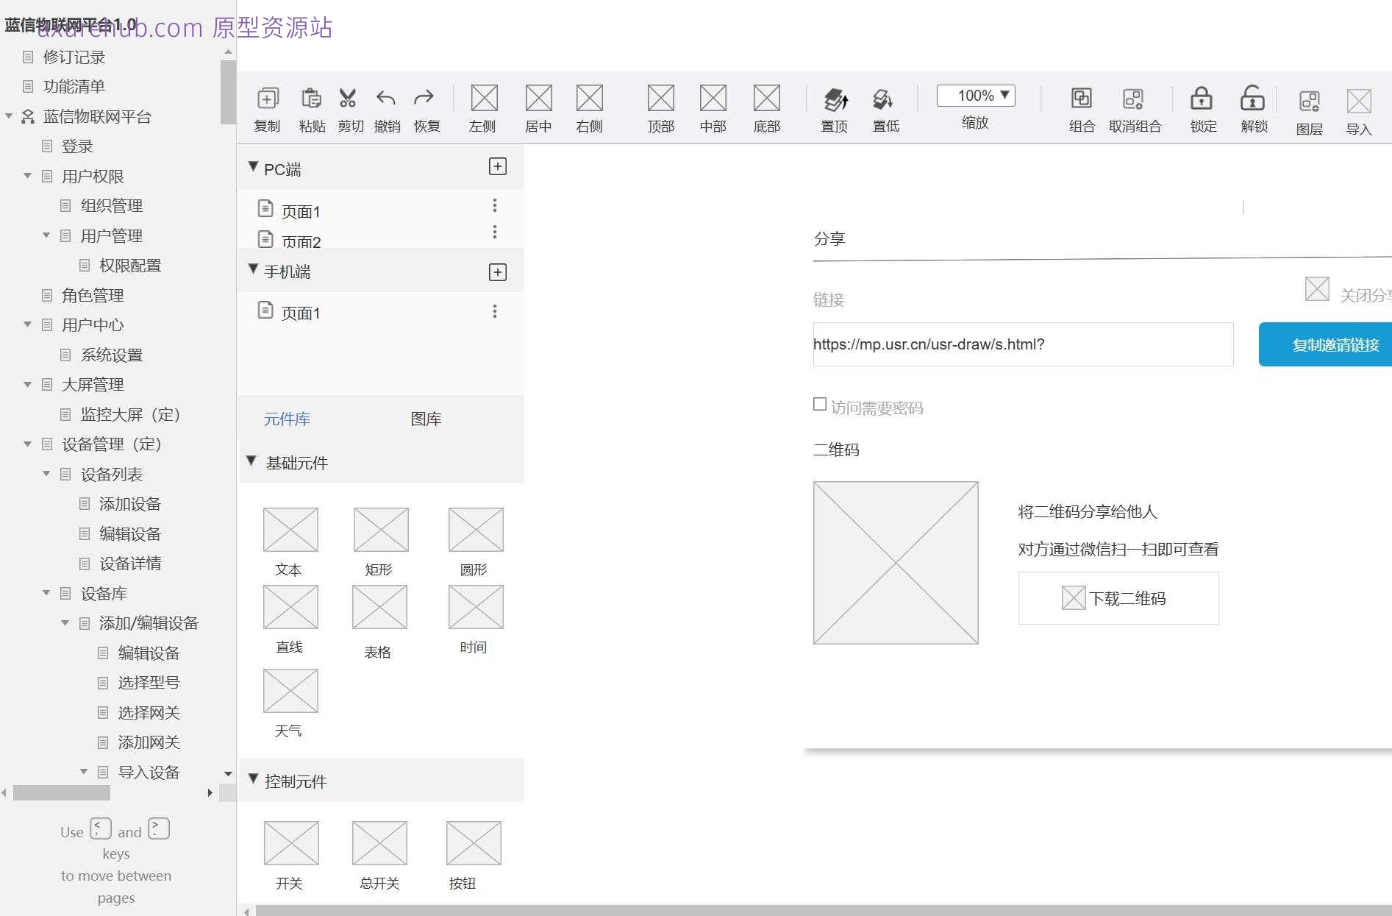The image size is (1392, 916).
Task: Open the 修订记录 page
Action: pyautogui.click(x=74, y=57)
